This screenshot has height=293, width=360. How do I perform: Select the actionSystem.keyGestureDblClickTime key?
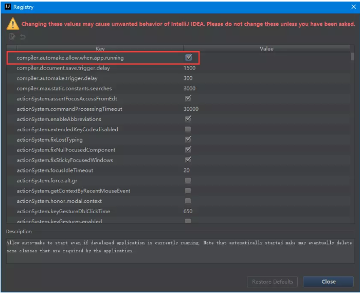[x=63, y=211]
